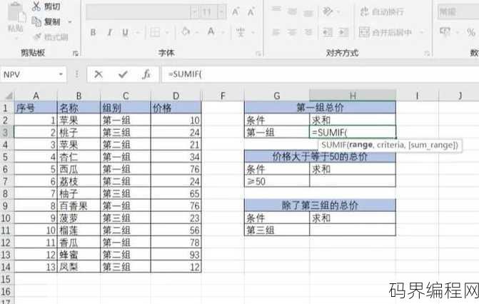Viewport: 479px width, 304px height.
Task: Decrease font size with small A
Action: [251, 12]
